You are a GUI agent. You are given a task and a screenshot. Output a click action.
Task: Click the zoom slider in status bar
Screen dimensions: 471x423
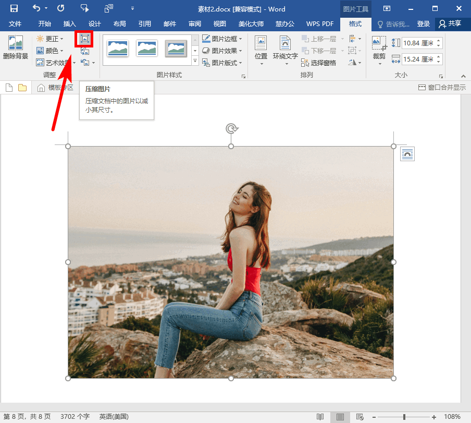click(x=404, y=417)
